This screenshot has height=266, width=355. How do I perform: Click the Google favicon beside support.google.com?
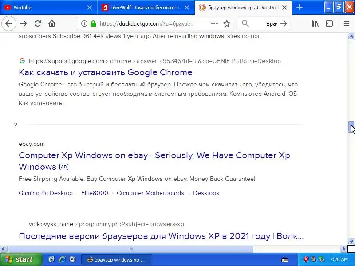[22, 61]
